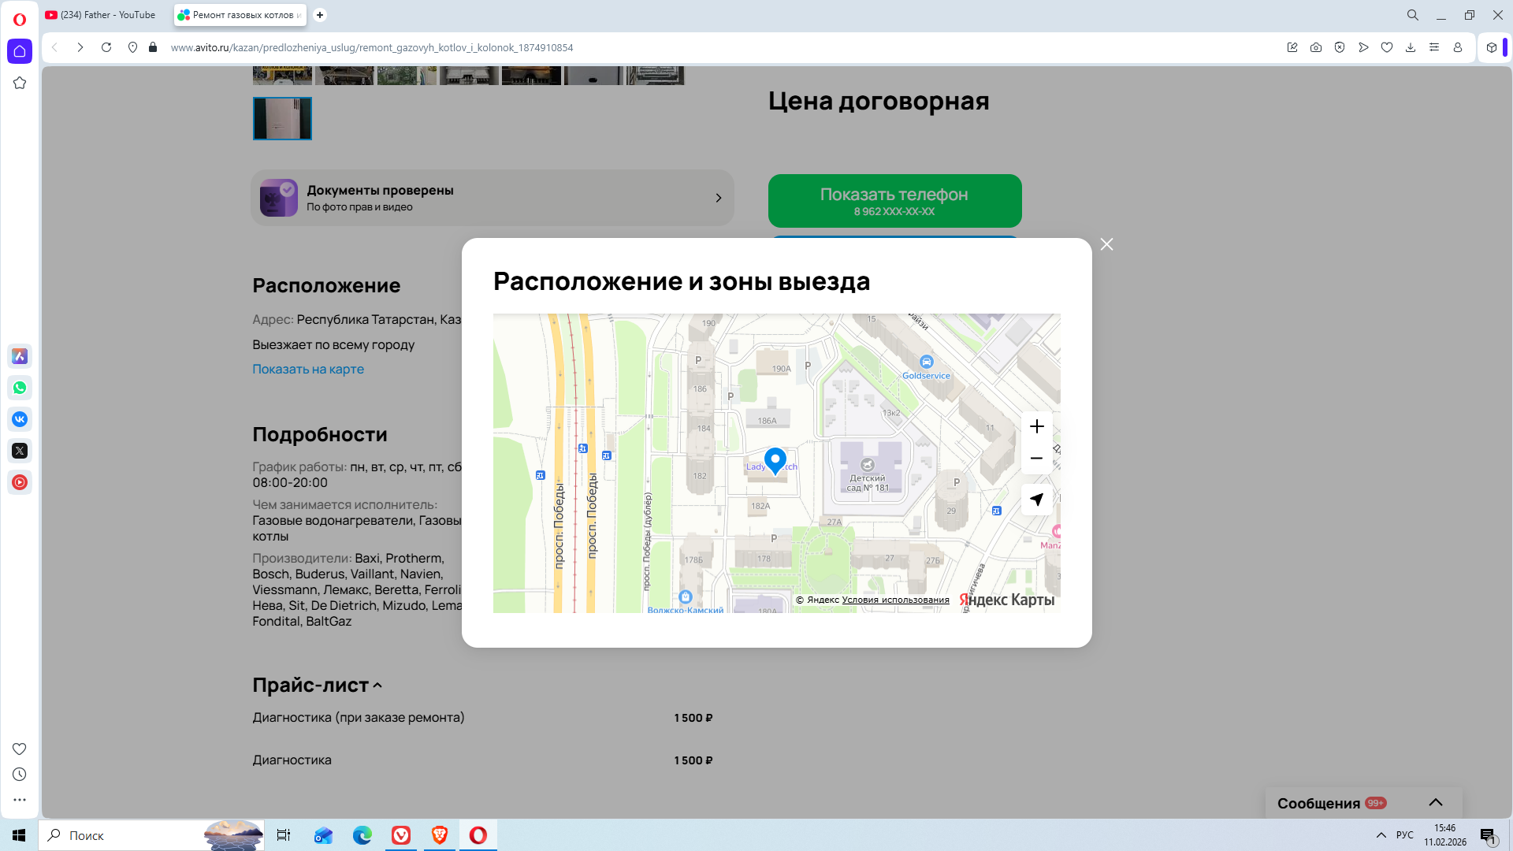Image resolution: width=1513 pixels, height=851 pixels.
Task: Click Показать телефон green button
Action: click(894, 201)
